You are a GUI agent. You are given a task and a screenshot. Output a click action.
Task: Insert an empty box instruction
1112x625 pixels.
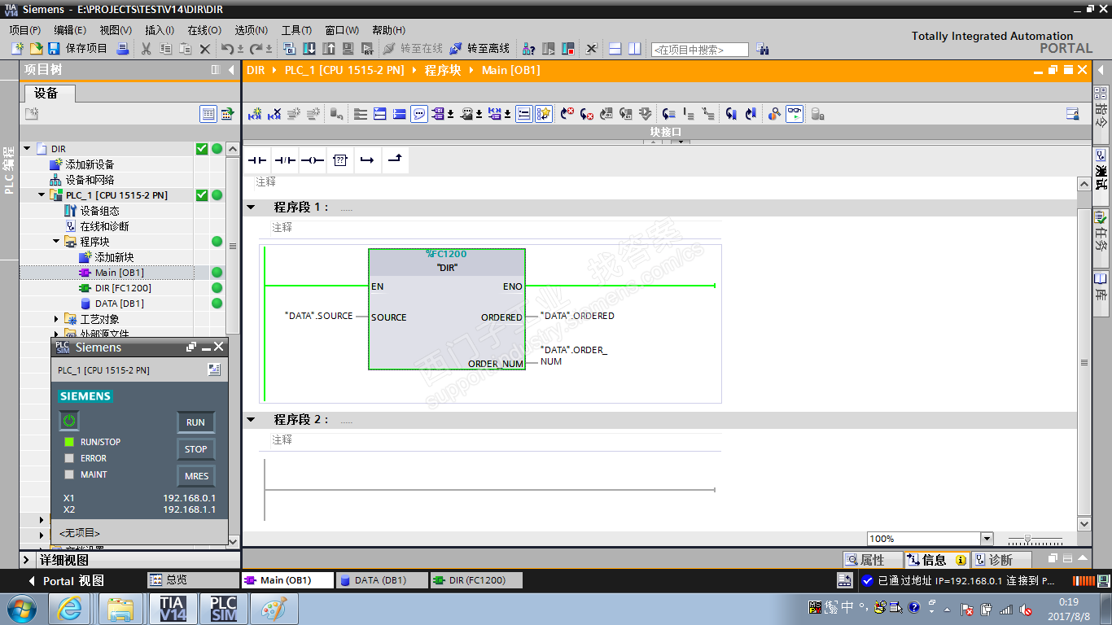[340, 160]
